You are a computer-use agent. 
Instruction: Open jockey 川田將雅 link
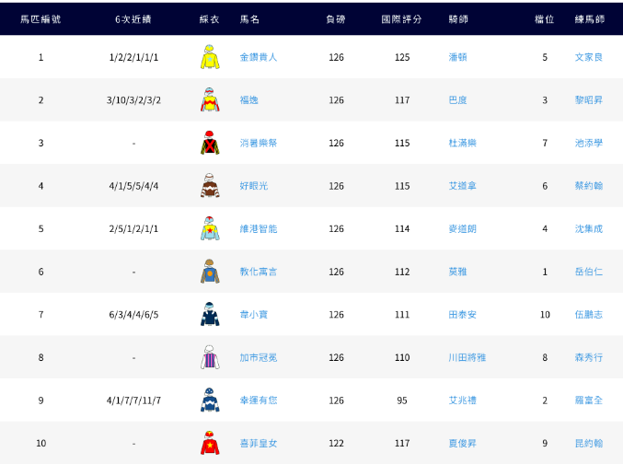pyautogui.click(x=467, y=358)
